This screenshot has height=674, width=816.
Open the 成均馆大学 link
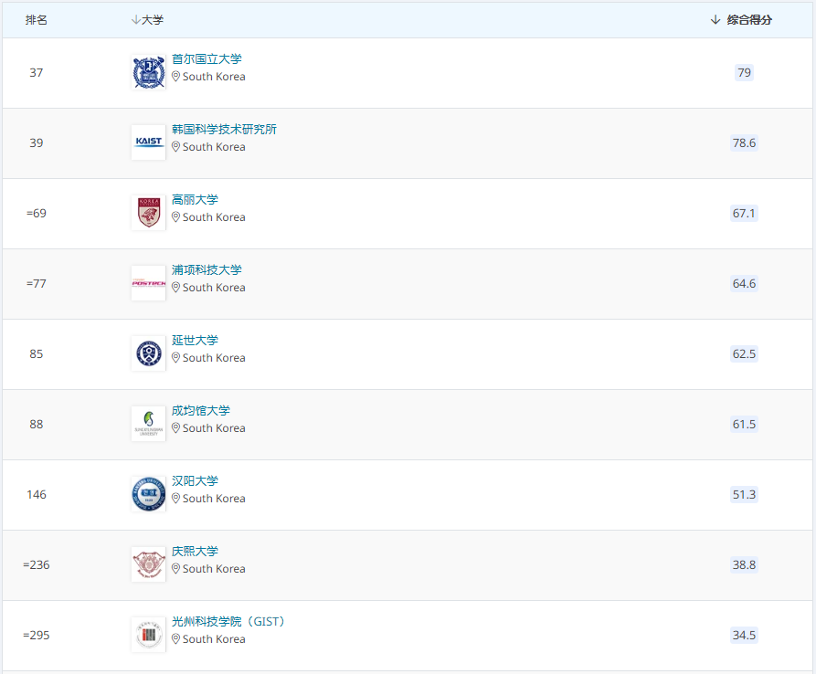click(x=201, y=410)
